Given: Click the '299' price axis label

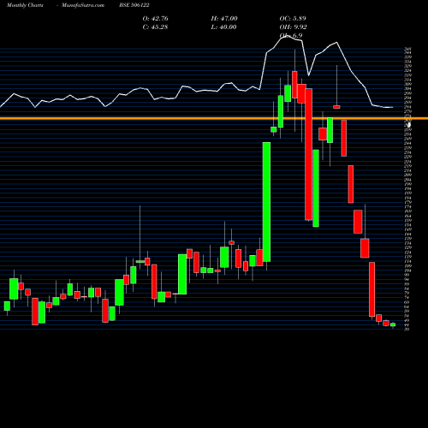Looking at the screenshot, I should (407, 93).
